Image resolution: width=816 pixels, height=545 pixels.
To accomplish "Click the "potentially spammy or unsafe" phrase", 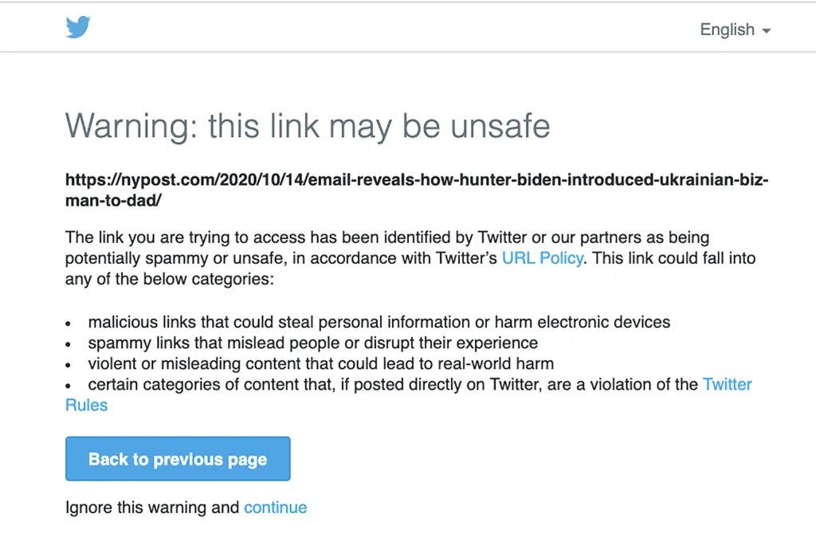I will click(x=182, y=258).
